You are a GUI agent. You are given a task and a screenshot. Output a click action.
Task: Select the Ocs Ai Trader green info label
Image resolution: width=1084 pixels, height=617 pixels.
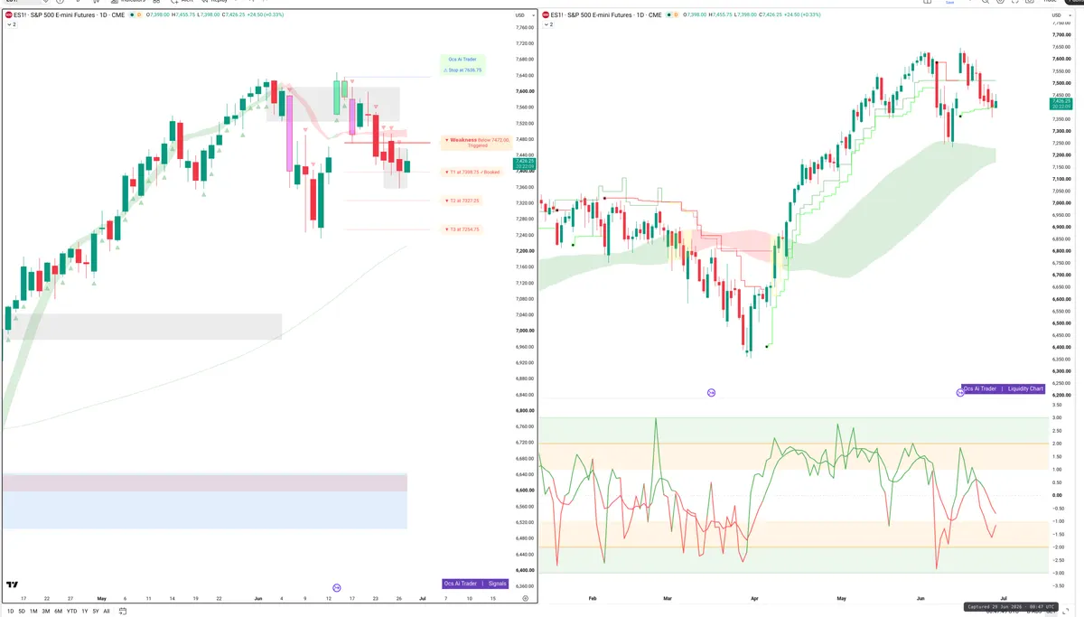[463, 59]
